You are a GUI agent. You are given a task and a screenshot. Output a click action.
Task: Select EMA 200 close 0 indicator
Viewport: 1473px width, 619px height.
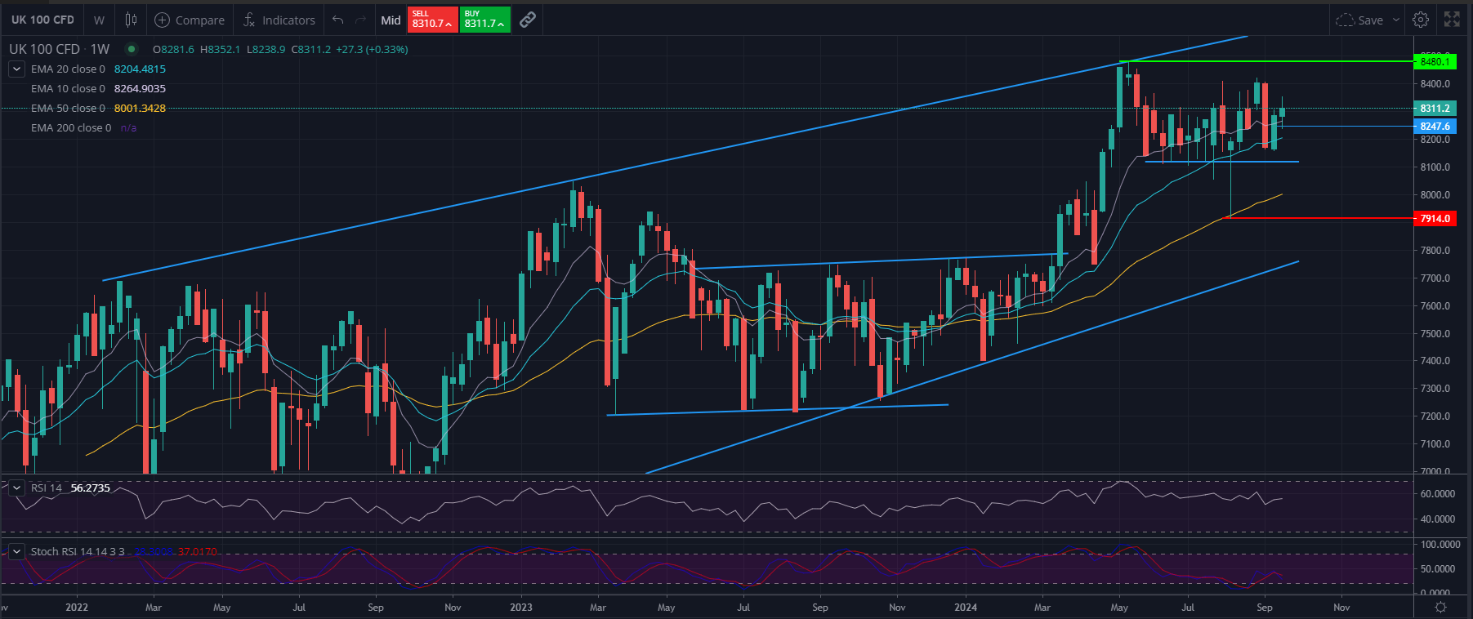[71, 128]
